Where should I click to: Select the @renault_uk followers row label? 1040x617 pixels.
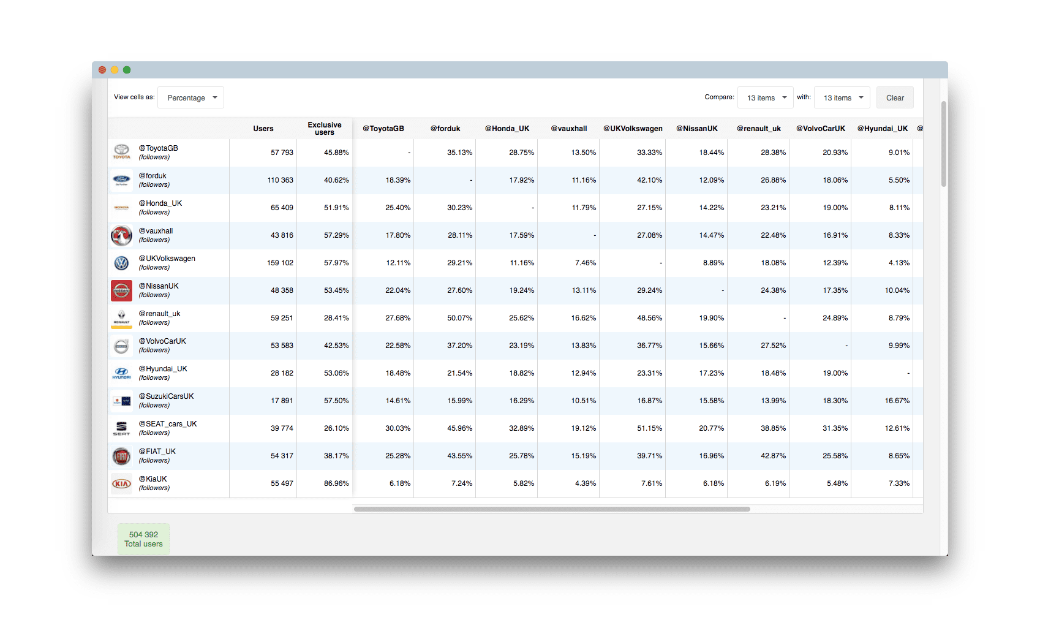pos(159,318)
